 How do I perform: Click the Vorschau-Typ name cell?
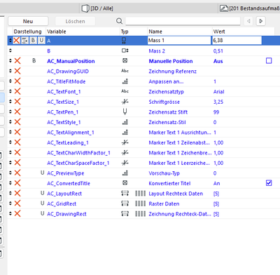pyautogui.click(x=164, y=173)
